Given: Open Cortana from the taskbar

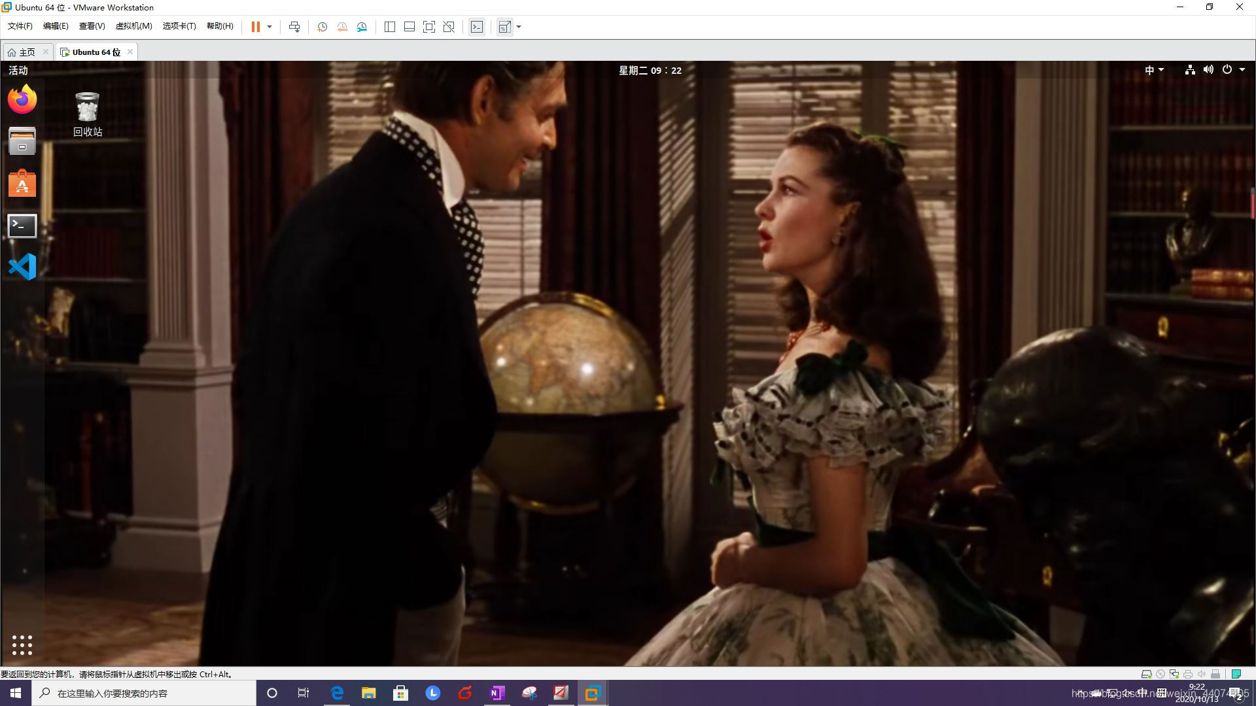Looking at the screenshot, I should [x=272, y=693].
